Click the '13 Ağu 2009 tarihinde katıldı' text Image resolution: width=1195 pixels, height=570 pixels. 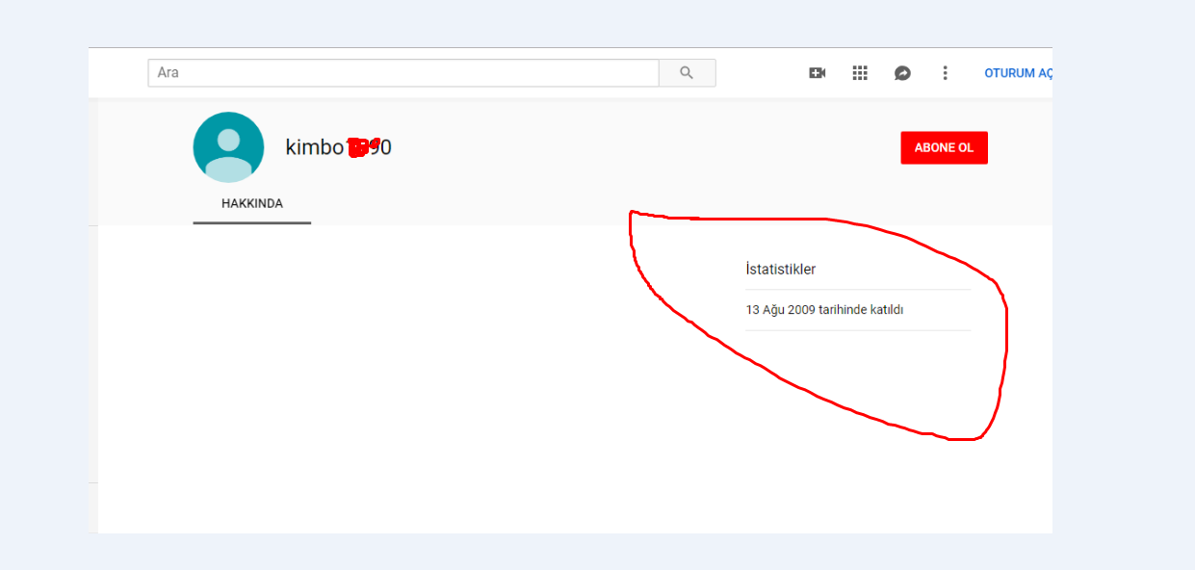[825, 310]
